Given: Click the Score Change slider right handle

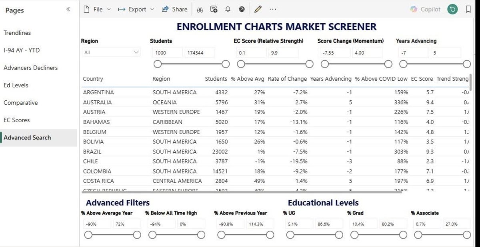Looking at the screenshot, I should (x=388, y=64).
